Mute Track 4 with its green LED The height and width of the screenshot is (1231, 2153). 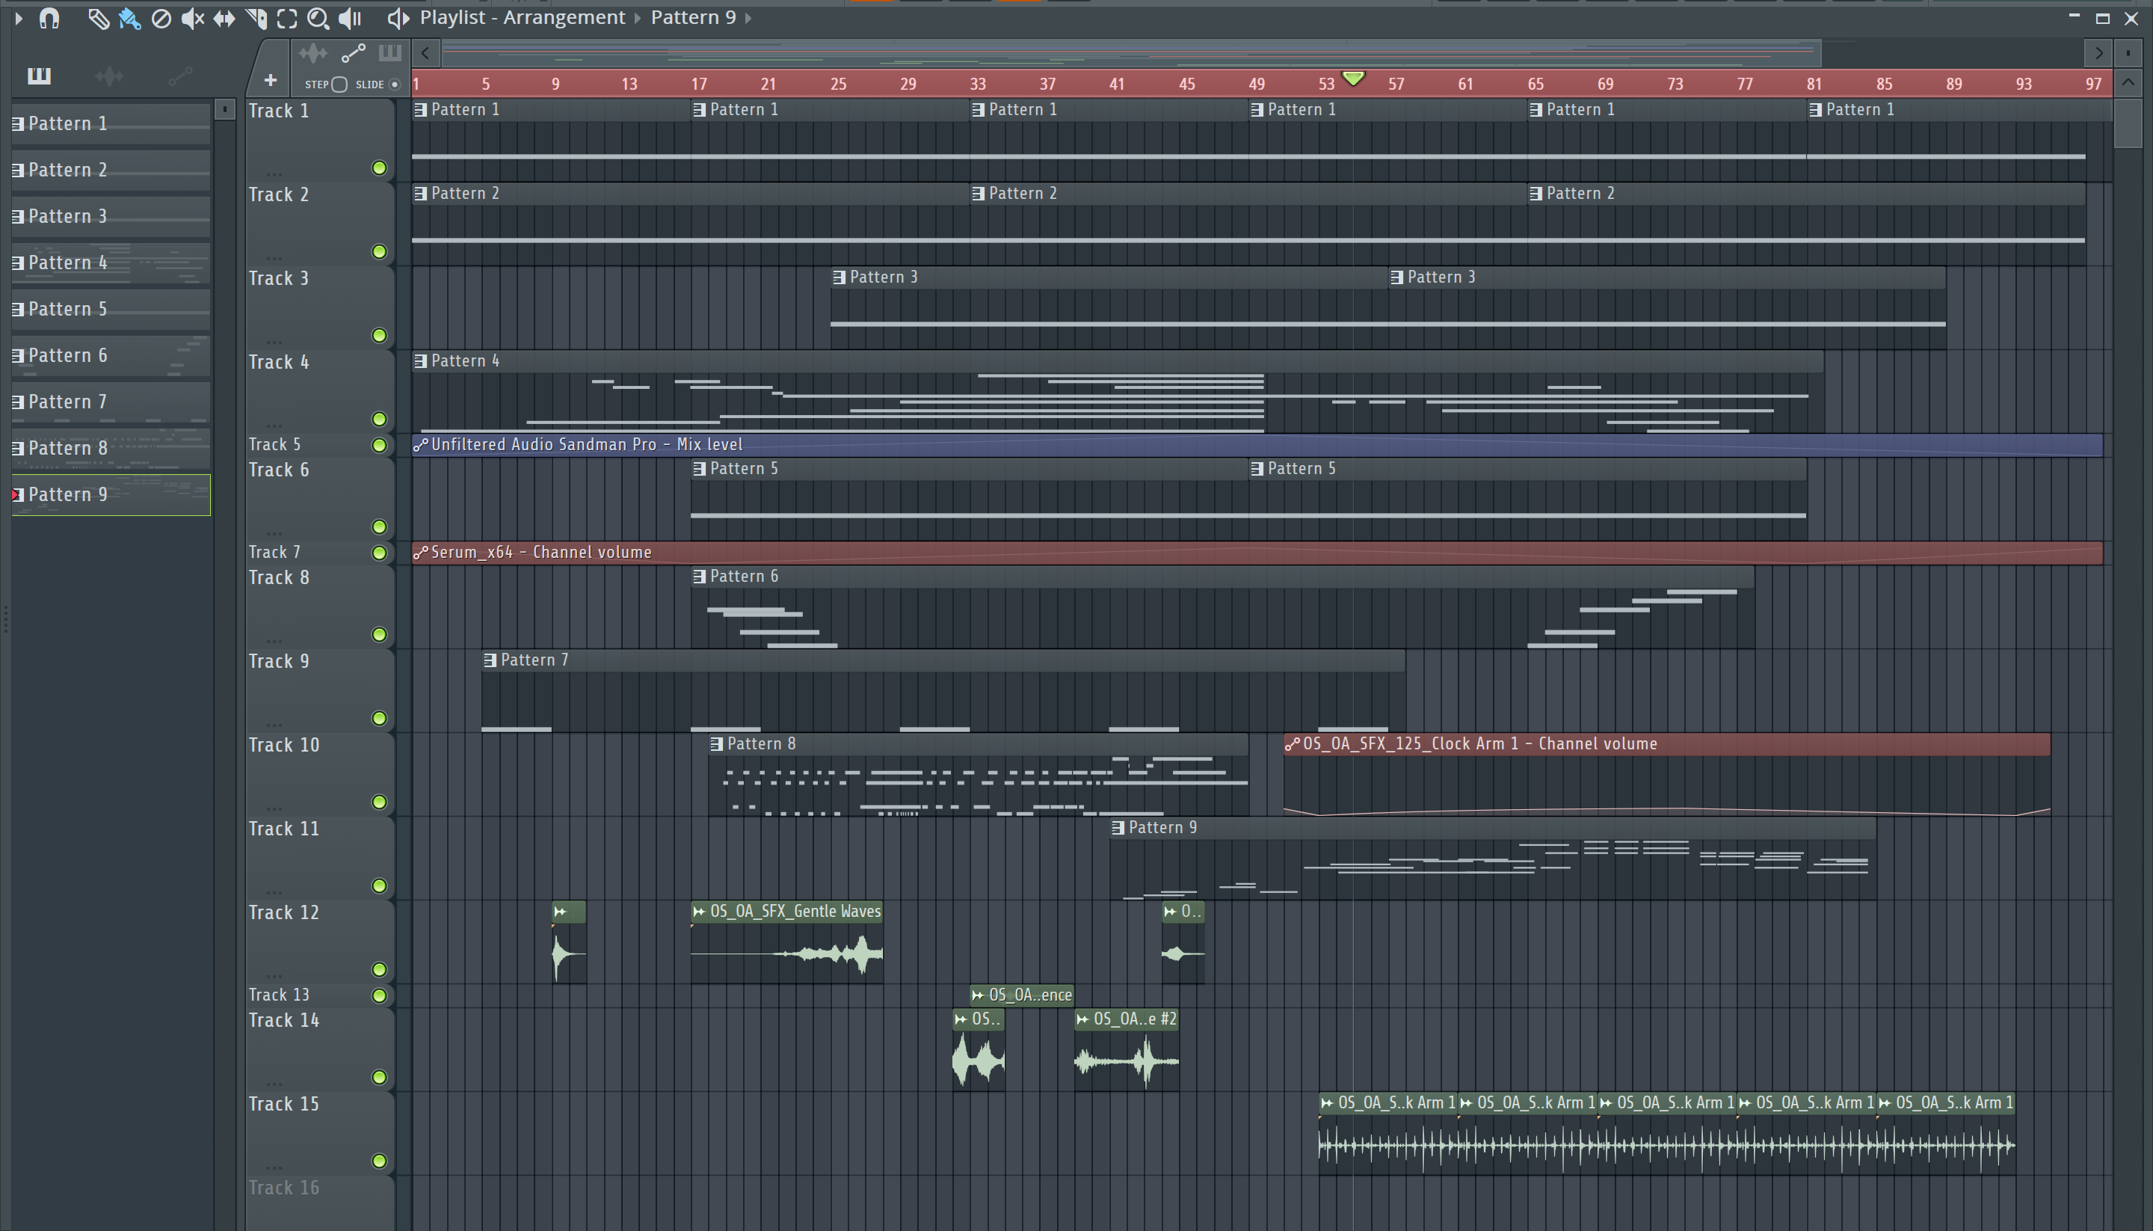[380, 420]
